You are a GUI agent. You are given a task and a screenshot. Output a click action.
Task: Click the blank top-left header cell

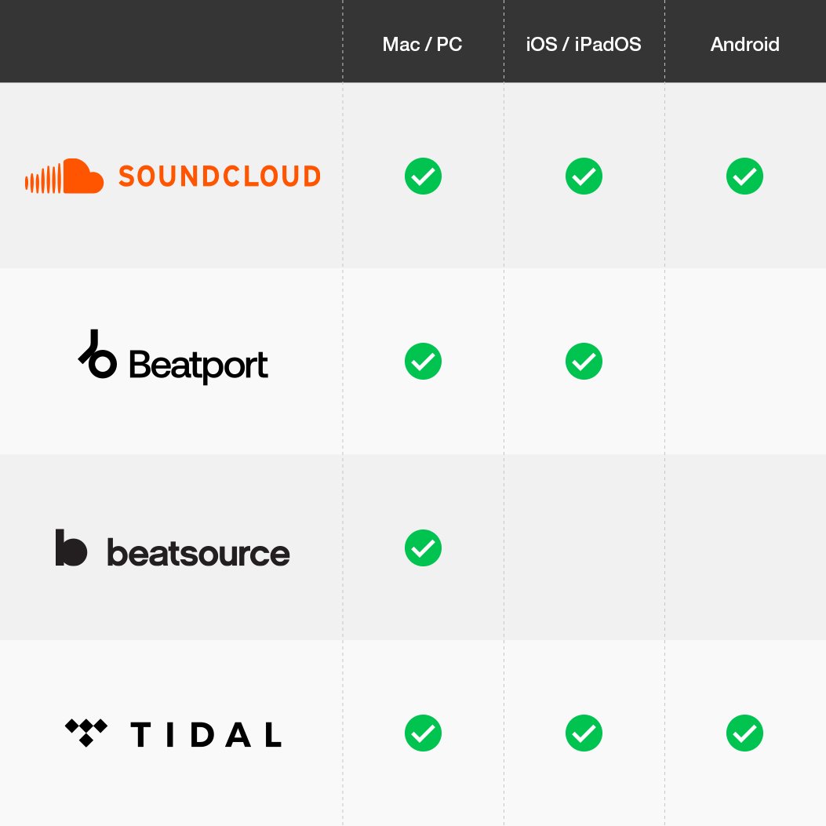[171, 41]
